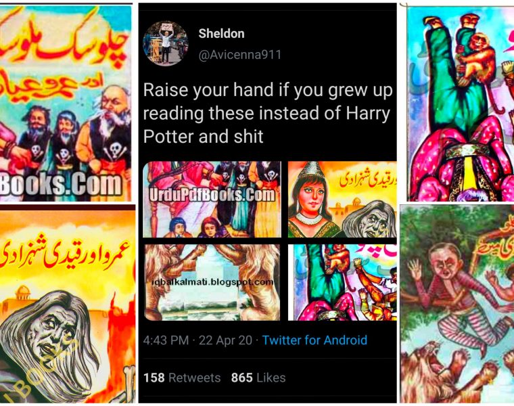Click the red Urdu title above the witch

point(66,256)
